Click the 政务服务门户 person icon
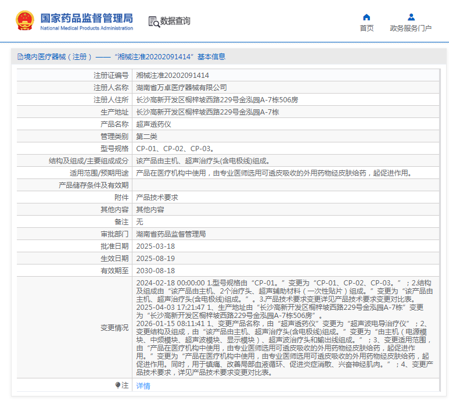449x404 pixels. coord(411,17)
